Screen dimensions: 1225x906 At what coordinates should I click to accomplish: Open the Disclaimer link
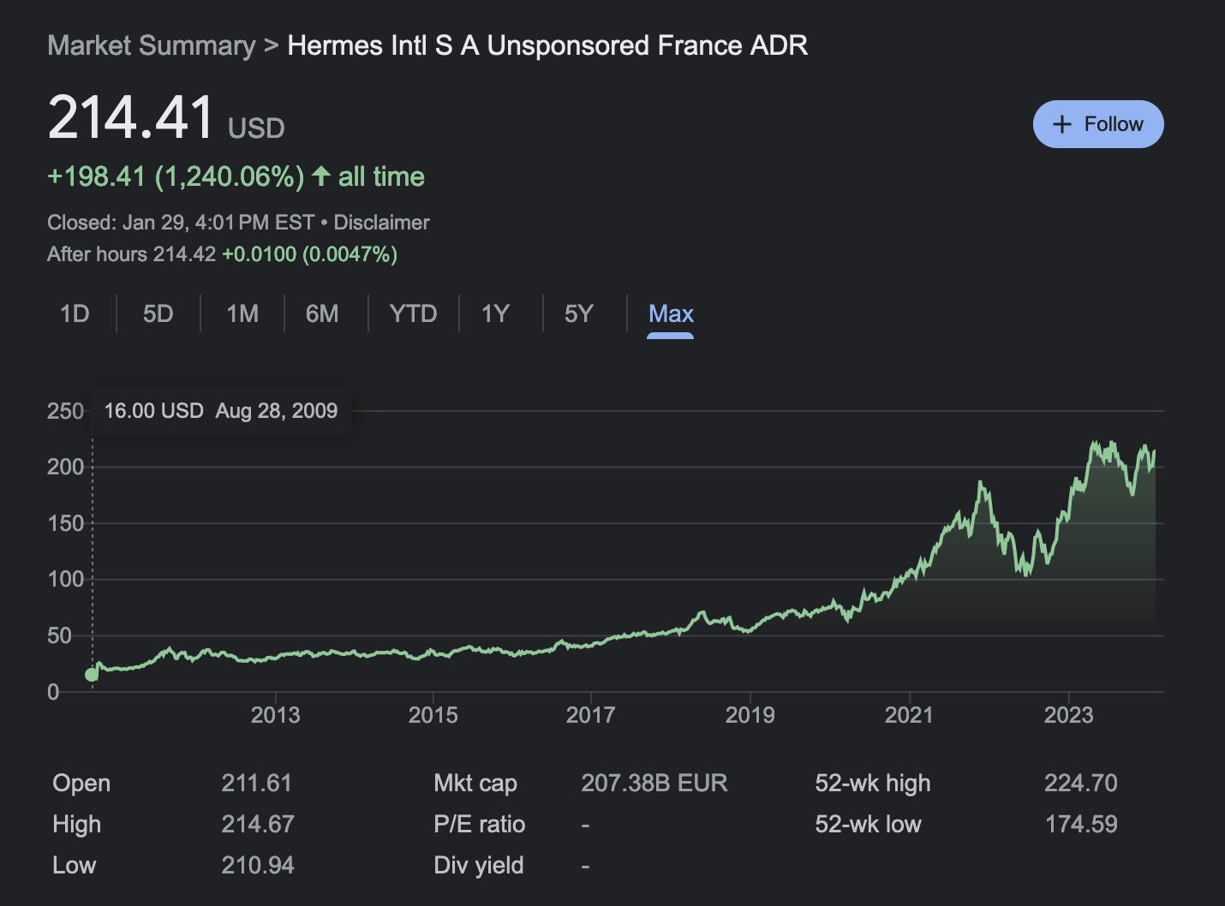381,223
